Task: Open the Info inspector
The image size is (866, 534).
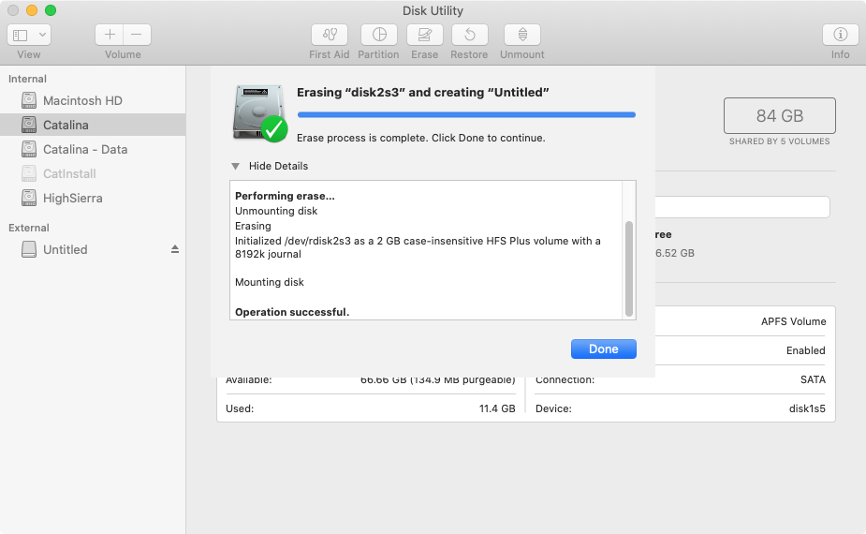Action: tap(840, 35)
